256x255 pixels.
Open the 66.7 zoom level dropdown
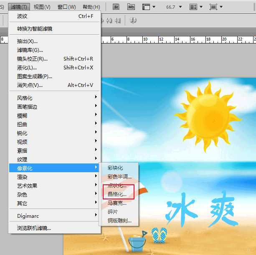point(174,7)
